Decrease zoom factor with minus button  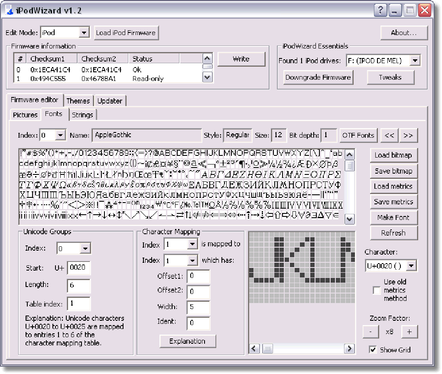(x=370, y=332)
